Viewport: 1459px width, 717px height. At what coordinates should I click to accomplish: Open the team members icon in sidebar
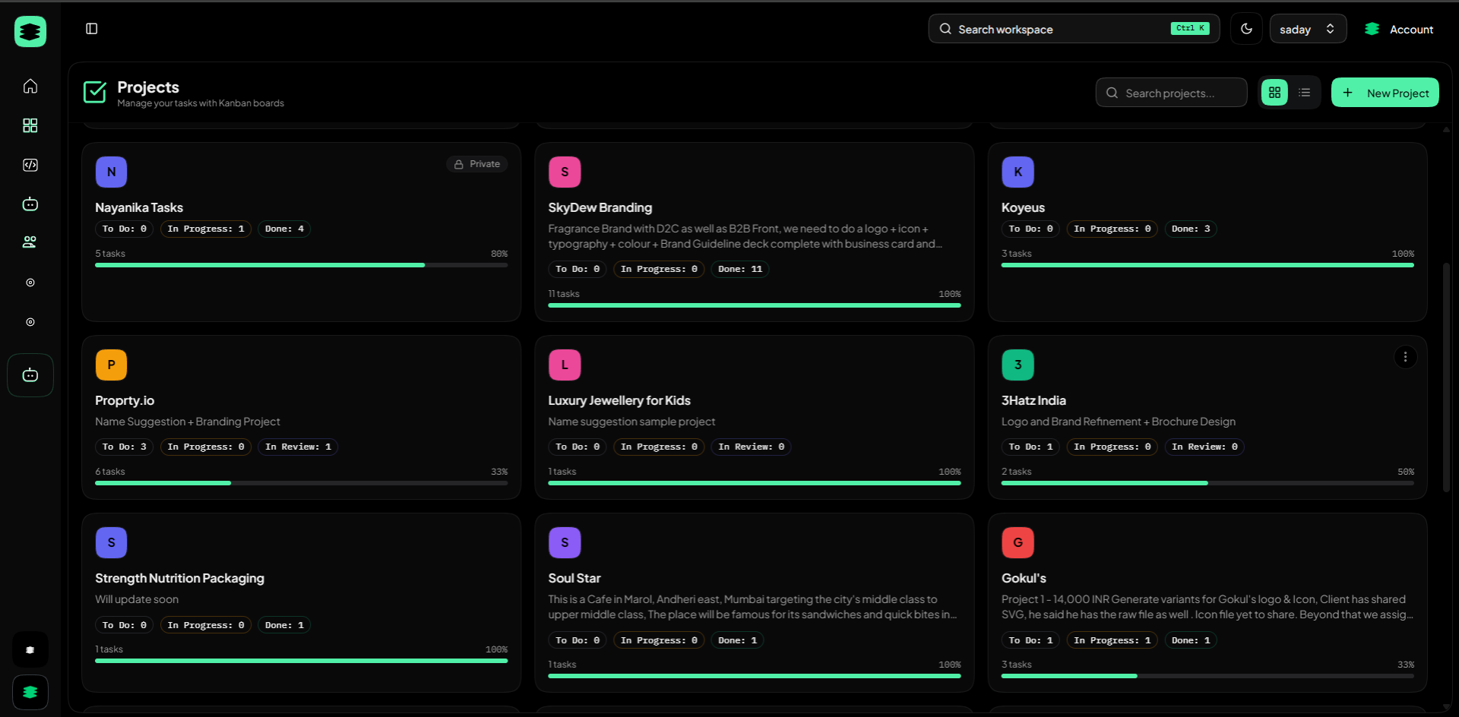click(30, 242)
